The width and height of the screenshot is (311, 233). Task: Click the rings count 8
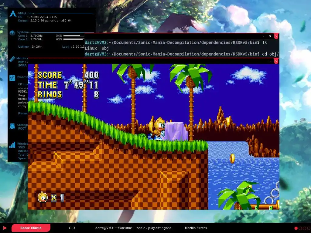click(x=96, y=95)
